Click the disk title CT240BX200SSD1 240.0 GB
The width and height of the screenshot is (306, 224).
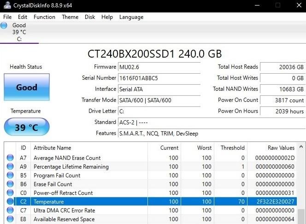click(x=154, y=54)
